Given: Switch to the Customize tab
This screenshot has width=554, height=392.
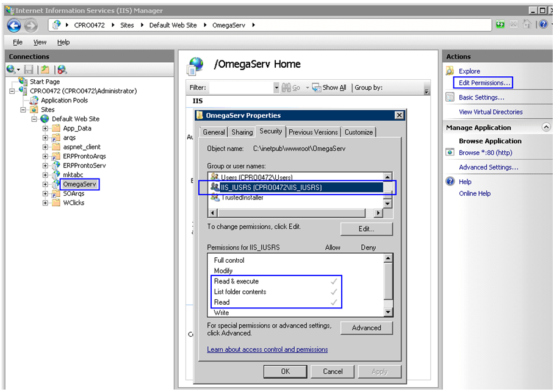Looking at the screenshot, I should 359,132.
